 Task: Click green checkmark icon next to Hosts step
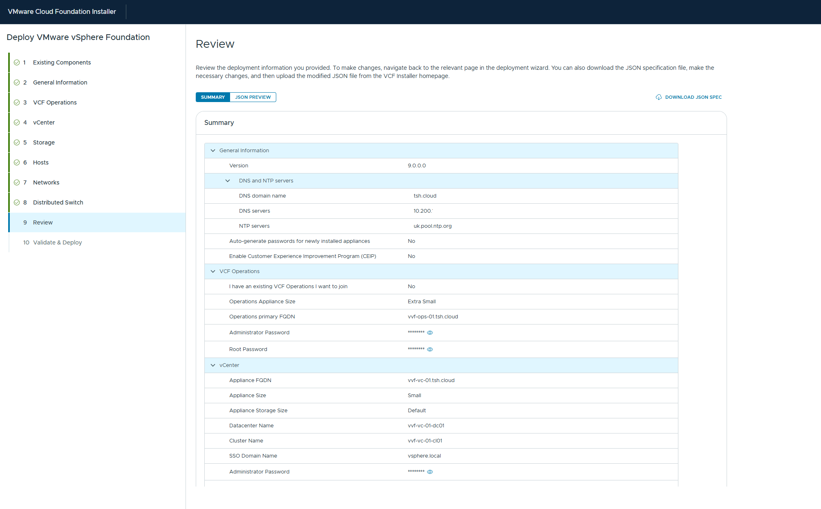point(17,162)
